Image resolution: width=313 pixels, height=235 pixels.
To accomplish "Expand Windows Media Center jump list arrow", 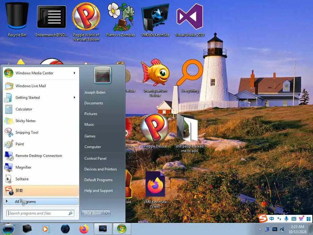I will coord(75,73).
